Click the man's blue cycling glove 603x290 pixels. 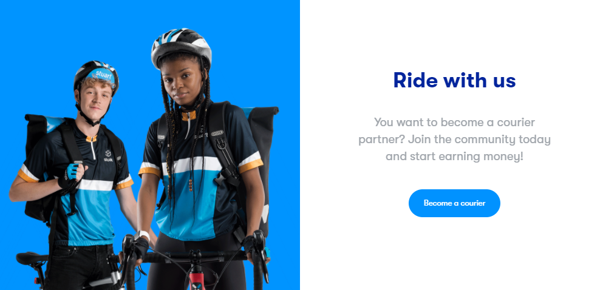[72, 172]
